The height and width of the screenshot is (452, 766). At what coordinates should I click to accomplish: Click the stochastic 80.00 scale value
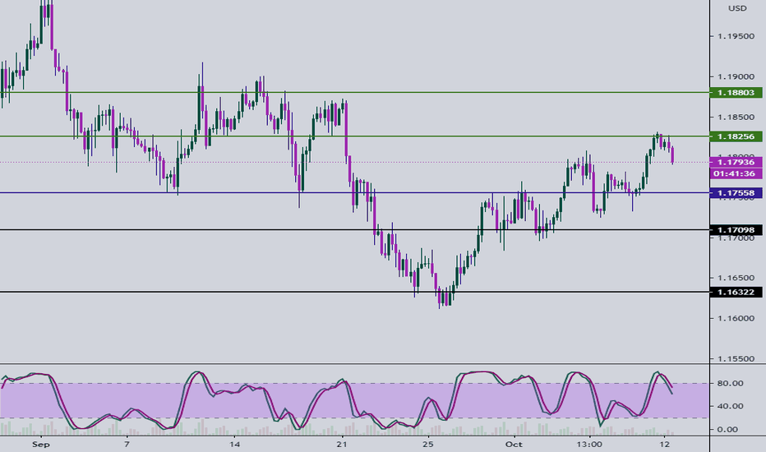(731, 383)
